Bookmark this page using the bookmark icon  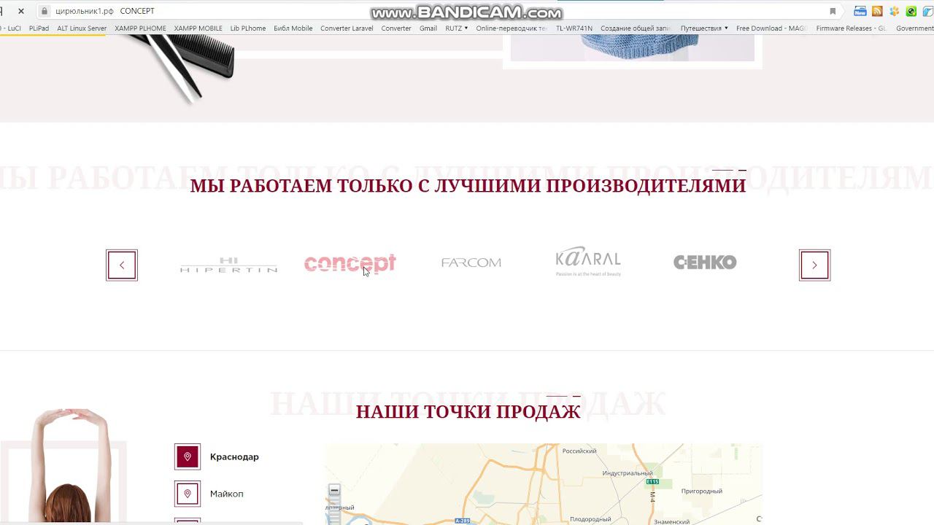833,11
